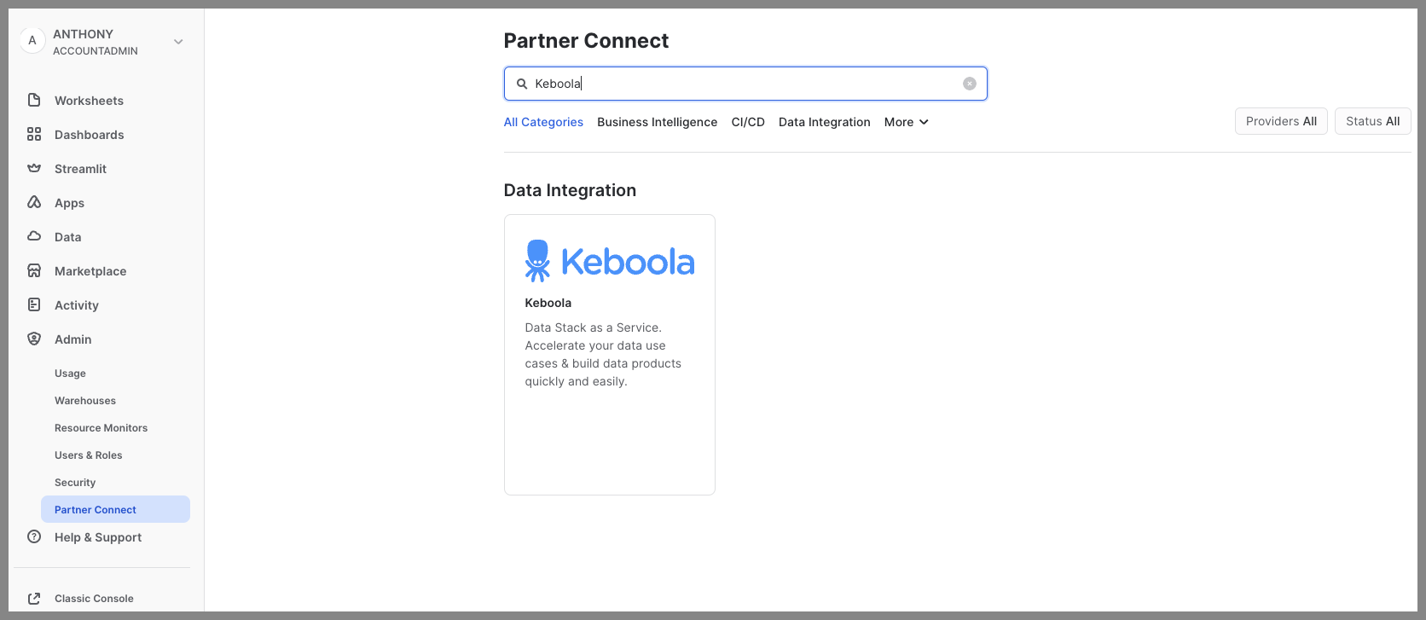Open Help & Support menu

[98, 537]
